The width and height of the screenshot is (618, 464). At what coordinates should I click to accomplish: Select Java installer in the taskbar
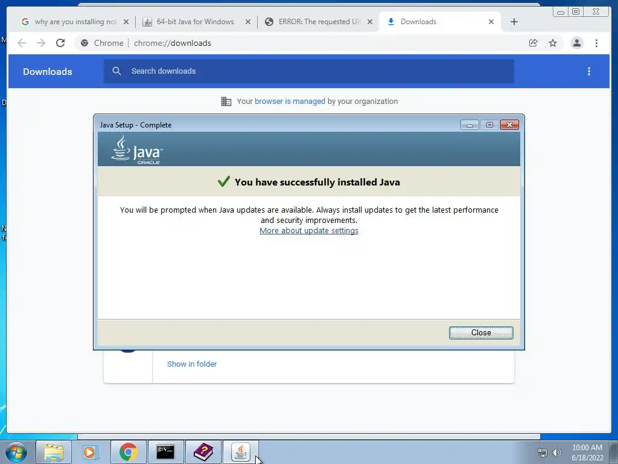point(240,452)
